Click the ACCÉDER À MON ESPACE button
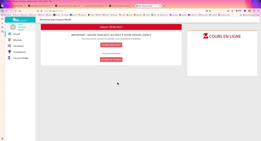 (x=111, y=45)
